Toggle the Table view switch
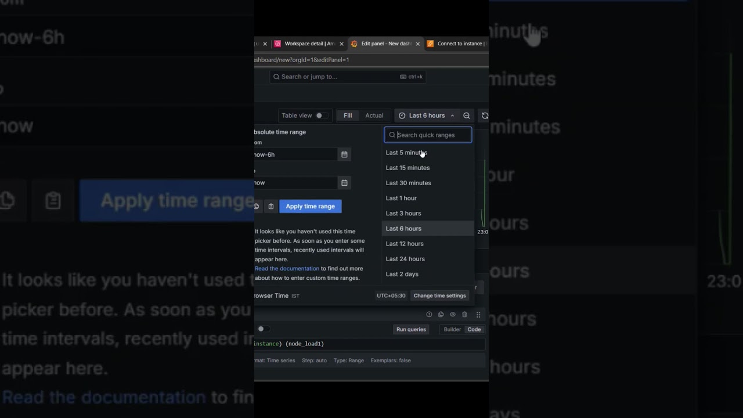The height and width of the screenshot is (418, 743). 322,116
